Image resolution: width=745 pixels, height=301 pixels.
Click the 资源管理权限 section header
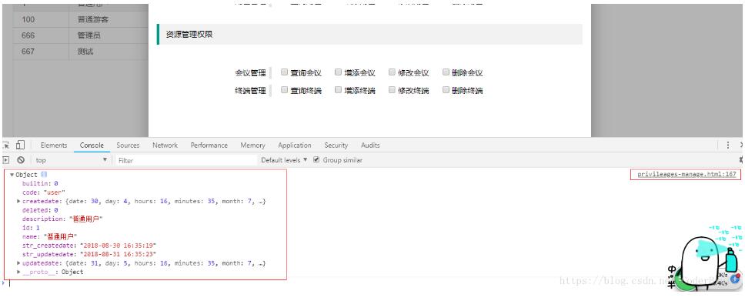pos(369,34)
